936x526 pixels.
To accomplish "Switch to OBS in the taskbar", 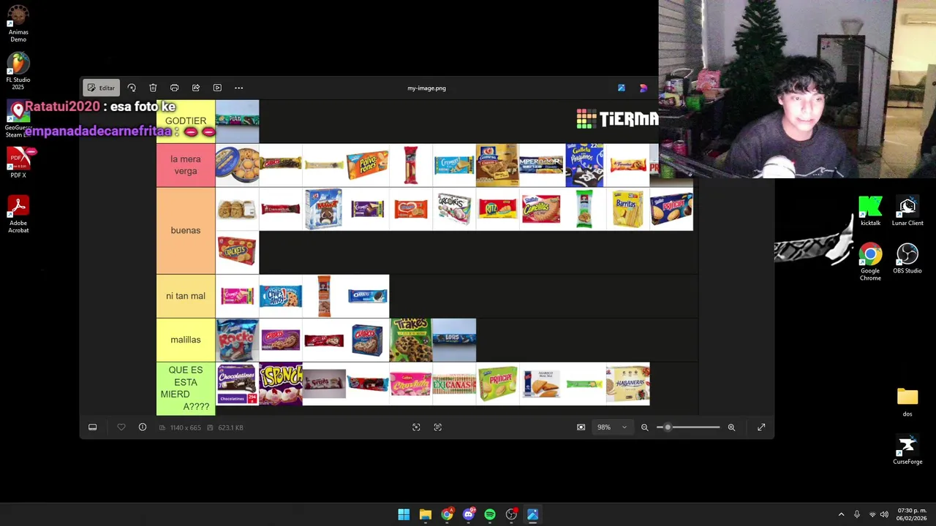I will 511,514.
